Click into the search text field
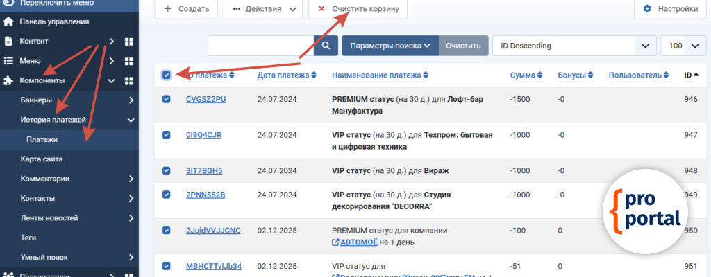Image resolution: width=711 pixels, height=277 pixels. coord(260,46)
